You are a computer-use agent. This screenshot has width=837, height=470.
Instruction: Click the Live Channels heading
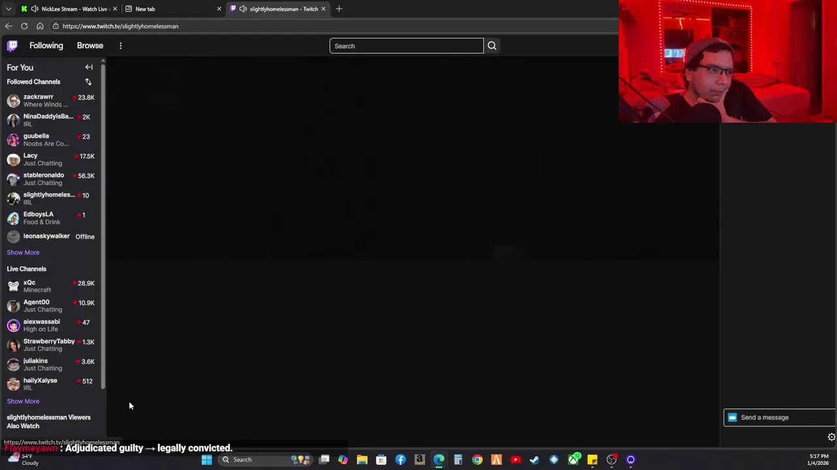coord(26,268)
